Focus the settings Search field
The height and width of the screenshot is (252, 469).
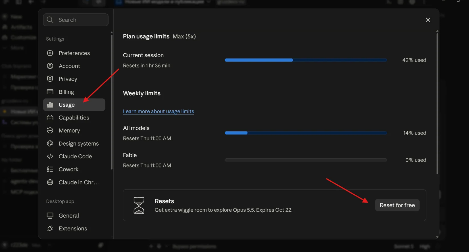click(x=76, y=20)
